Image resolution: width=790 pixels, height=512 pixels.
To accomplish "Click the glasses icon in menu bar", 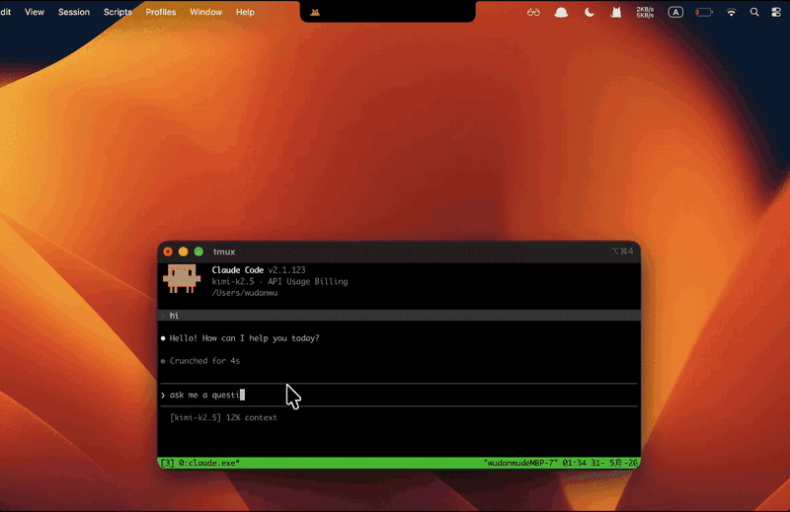I will [533, 13].
